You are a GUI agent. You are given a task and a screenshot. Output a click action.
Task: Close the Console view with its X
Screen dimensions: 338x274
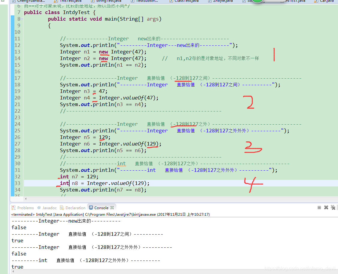112,208
